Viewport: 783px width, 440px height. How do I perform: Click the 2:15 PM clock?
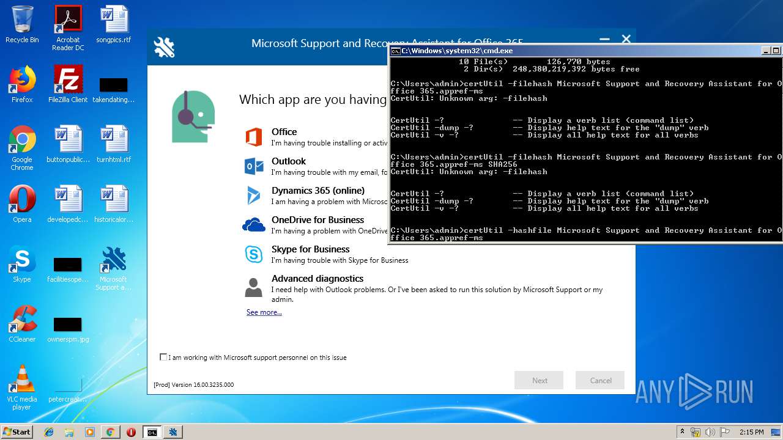751,432
